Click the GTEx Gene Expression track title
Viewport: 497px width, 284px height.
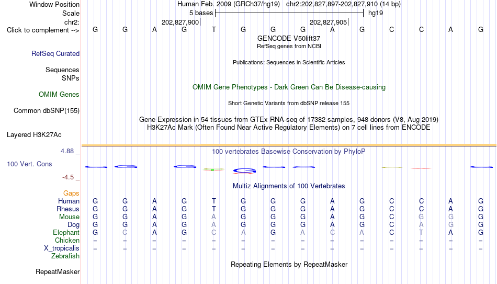pyautogui.click(x=289, y=119)
